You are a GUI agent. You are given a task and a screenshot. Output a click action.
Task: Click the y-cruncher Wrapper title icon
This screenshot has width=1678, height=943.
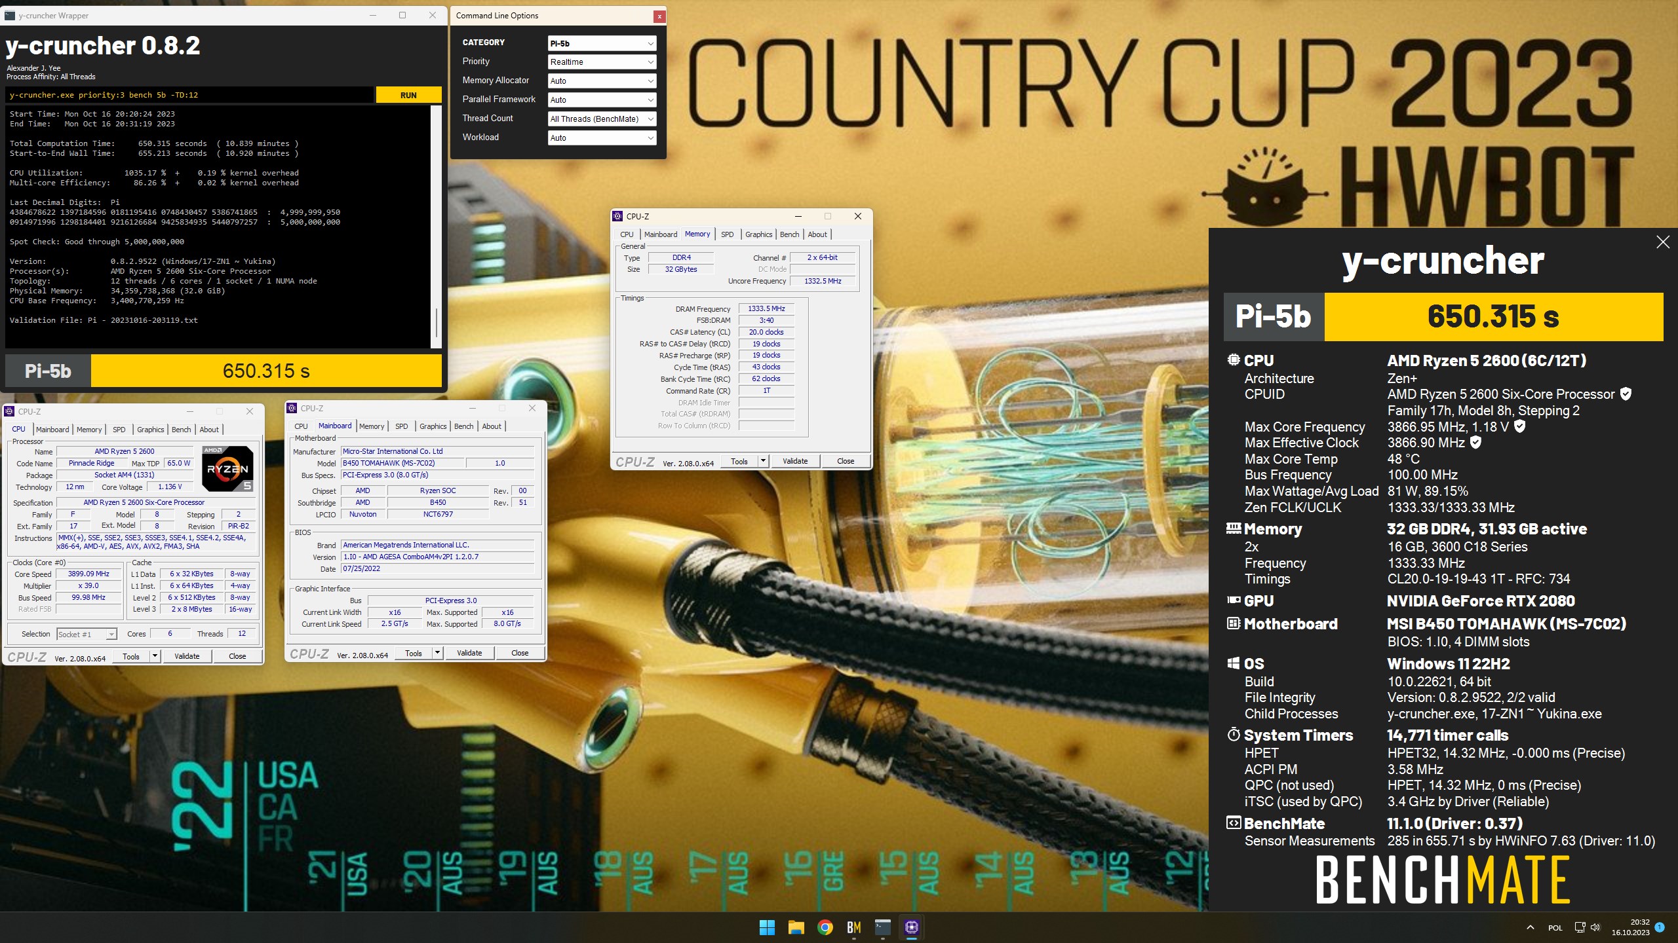pyautogui.click(x=10, y=15)
